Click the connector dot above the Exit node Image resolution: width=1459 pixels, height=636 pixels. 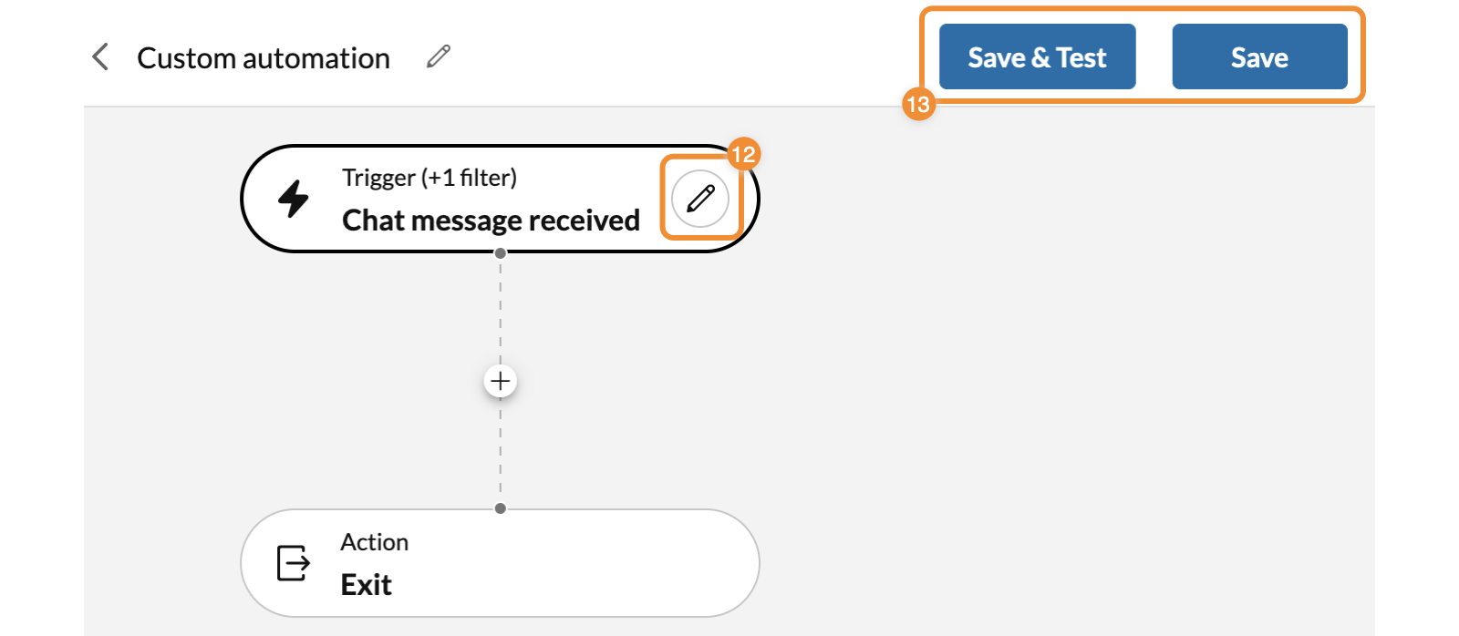coord(500,508)
